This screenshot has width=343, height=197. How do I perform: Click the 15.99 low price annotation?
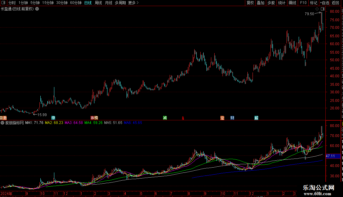click(x=42, y=115)
